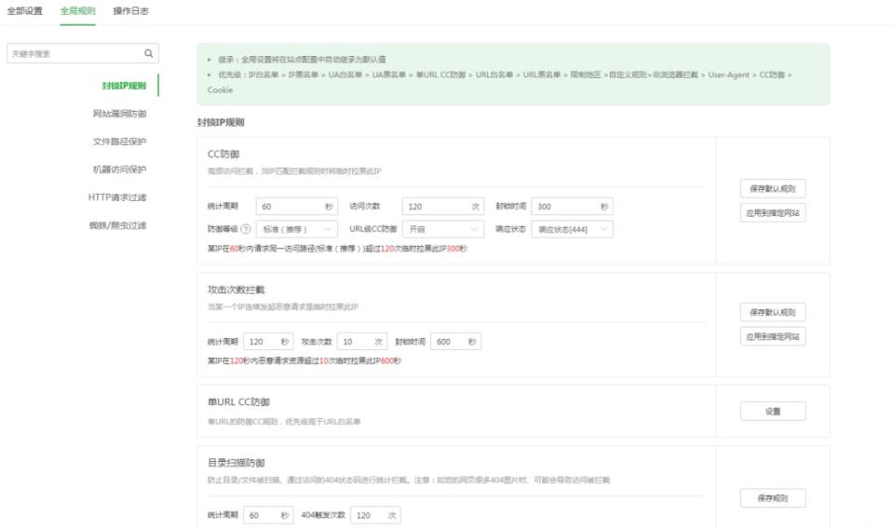Edit CC防御 统计周期 field showing 60
This screenshot has height=529, width=893.
(297, 206)
